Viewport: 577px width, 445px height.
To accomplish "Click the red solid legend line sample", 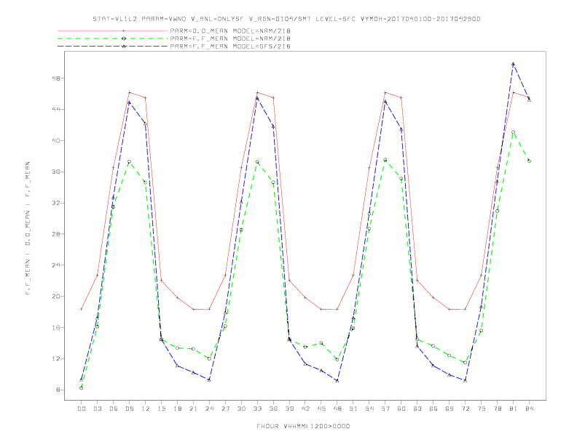I will pyautogui.click(x=113, y=31).
